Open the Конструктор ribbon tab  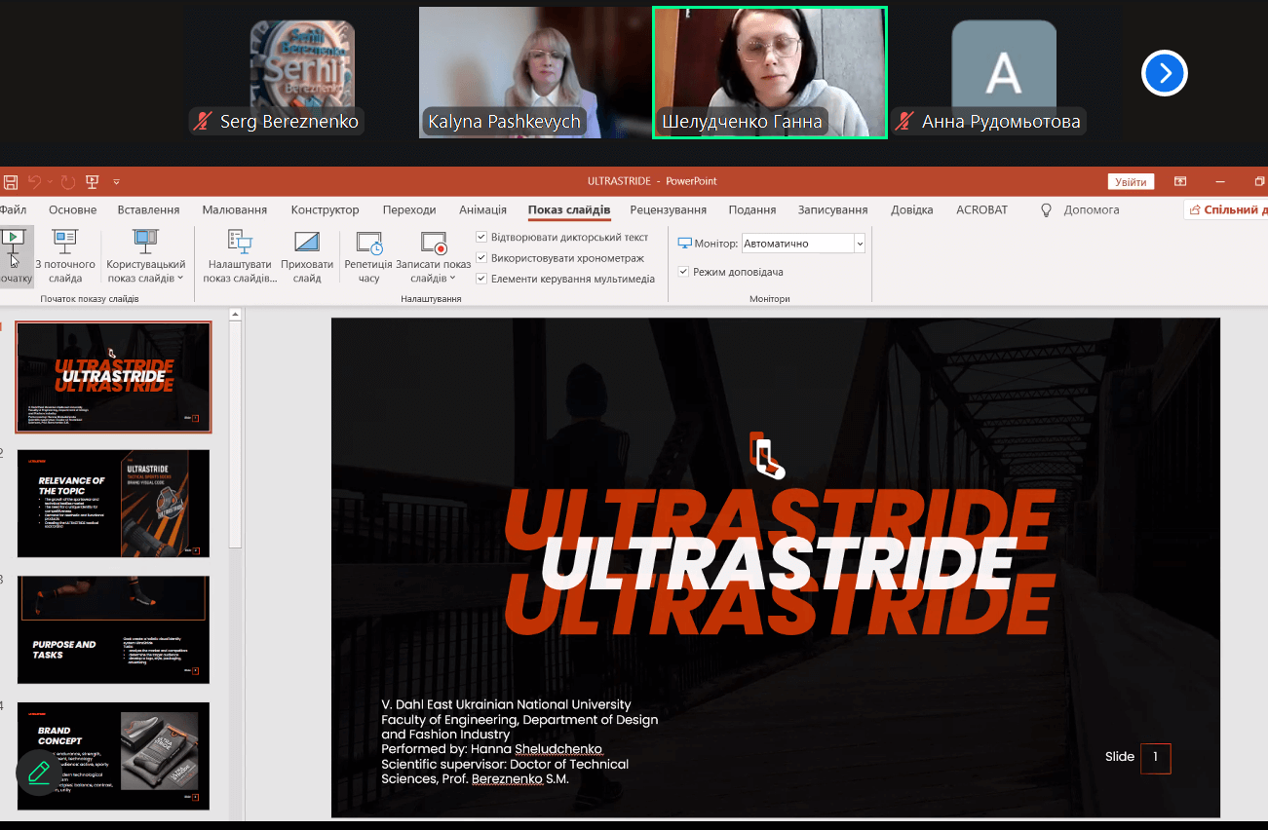325,209
